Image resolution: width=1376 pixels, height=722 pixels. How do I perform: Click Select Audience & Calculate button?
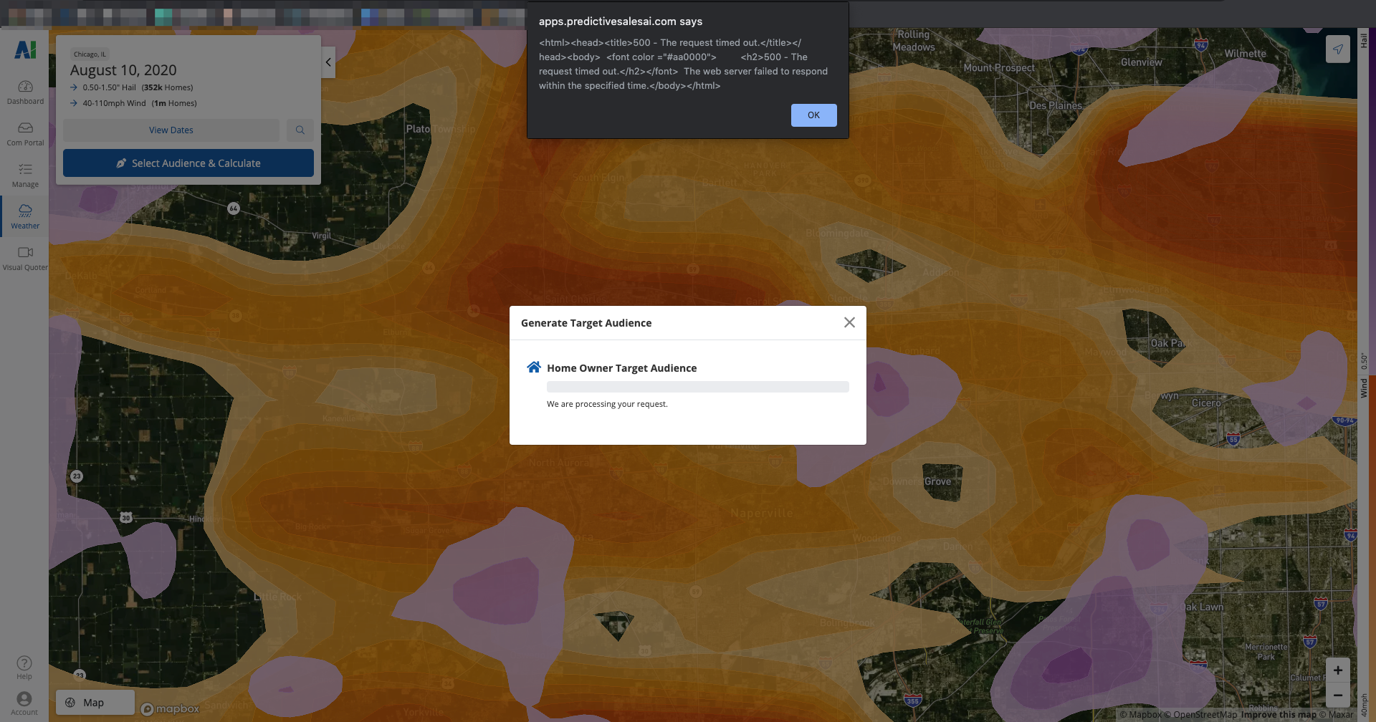click(x=188, y=163)
